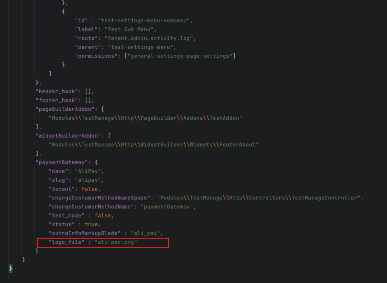This screenshot has width=387, height=283.
Task: Click the "Test Sub Menu" label value
Action: click(129, 29)
